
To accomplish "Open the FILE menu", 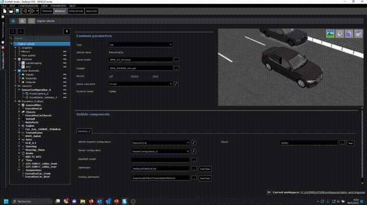I will coord(4,6).
